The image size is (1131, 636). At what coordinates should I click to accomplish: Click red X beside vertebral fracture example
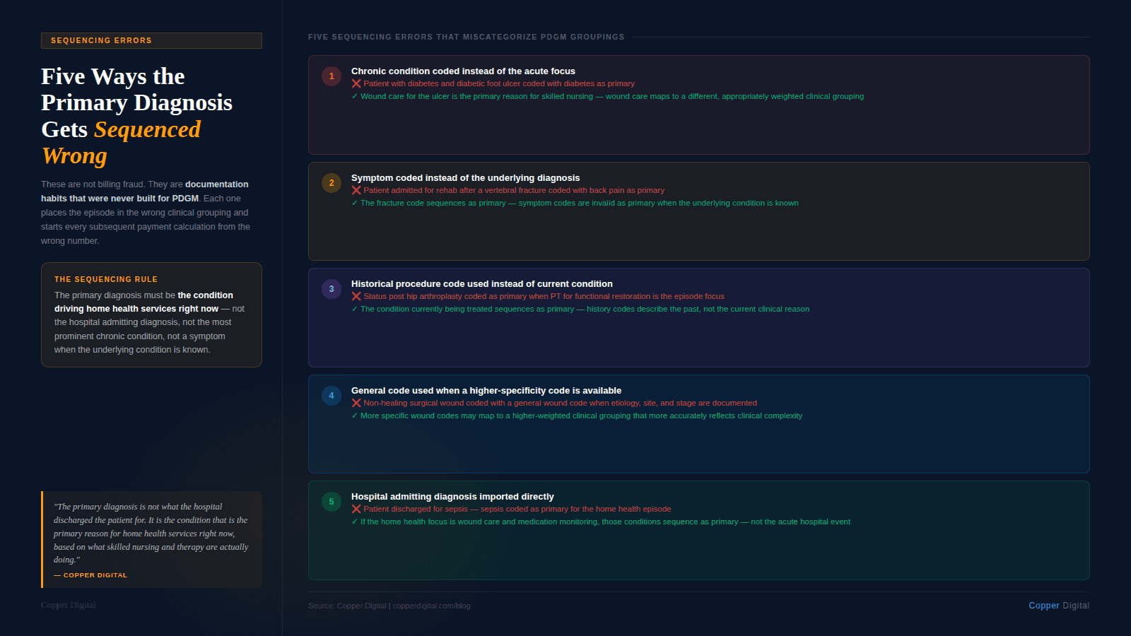[x=356, y=190]
